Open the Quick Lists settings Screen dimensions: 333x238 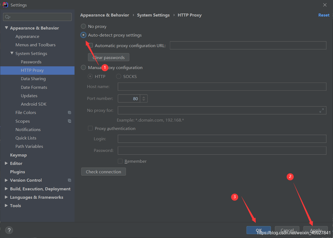point(26,138)
